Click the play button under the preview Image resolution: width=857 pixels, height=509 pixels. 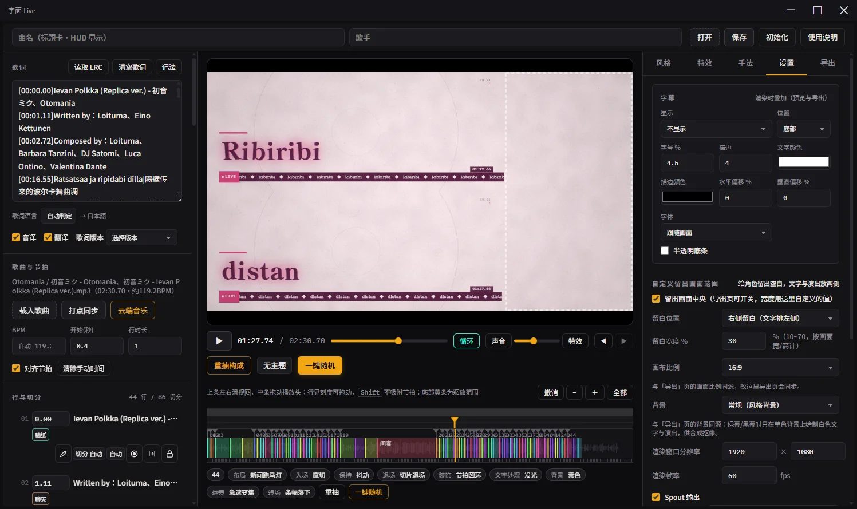219,341
